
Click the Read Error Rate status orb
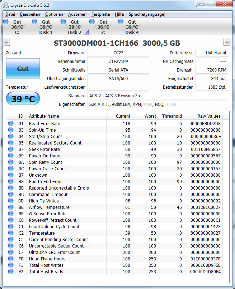pyautogui.click(x=11, y=123)
